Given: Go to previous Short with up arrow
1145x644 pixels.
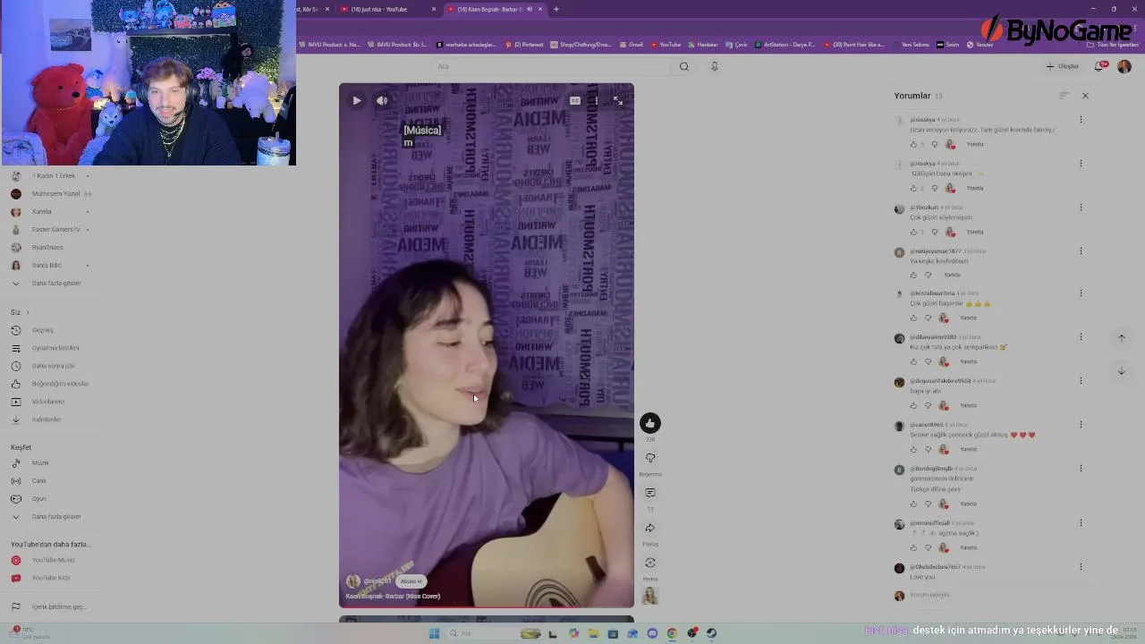Looking at the screenshot, I should click(x=1122, y=338).
